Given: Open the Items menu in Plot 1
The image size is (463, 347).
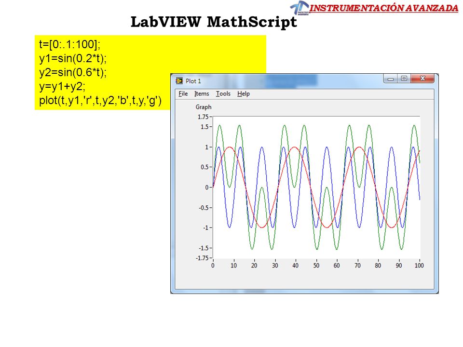Looking at the screenshot, I should [202, 93].
